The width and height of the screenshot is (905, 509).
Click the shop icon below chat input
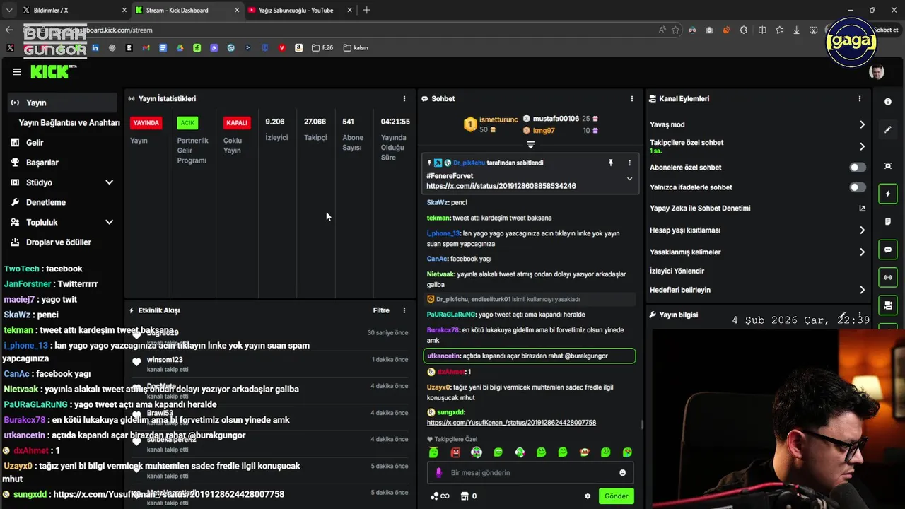pyautogui.click(x=465, y=496)
